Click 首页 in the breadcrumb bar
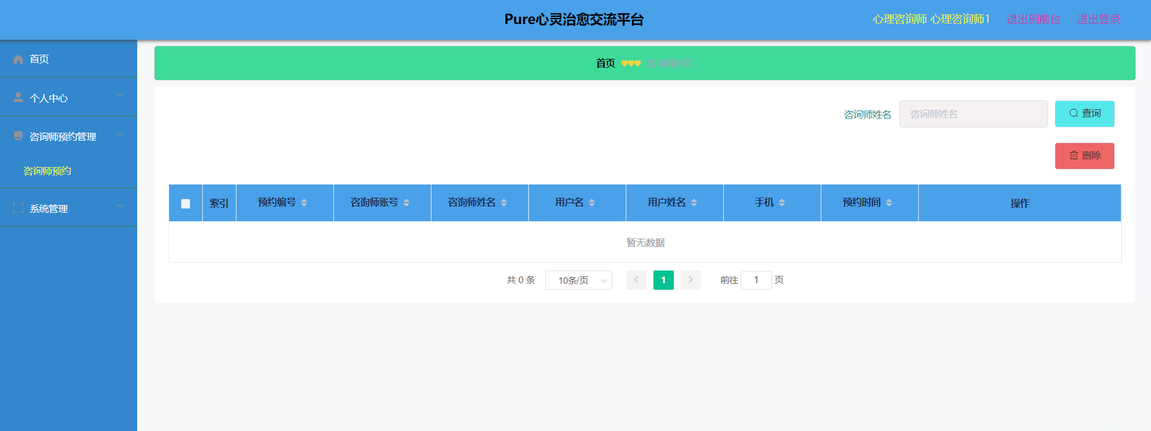This screenshot has height=431, width=1151. pyautogui.click(x=605, y=63)
